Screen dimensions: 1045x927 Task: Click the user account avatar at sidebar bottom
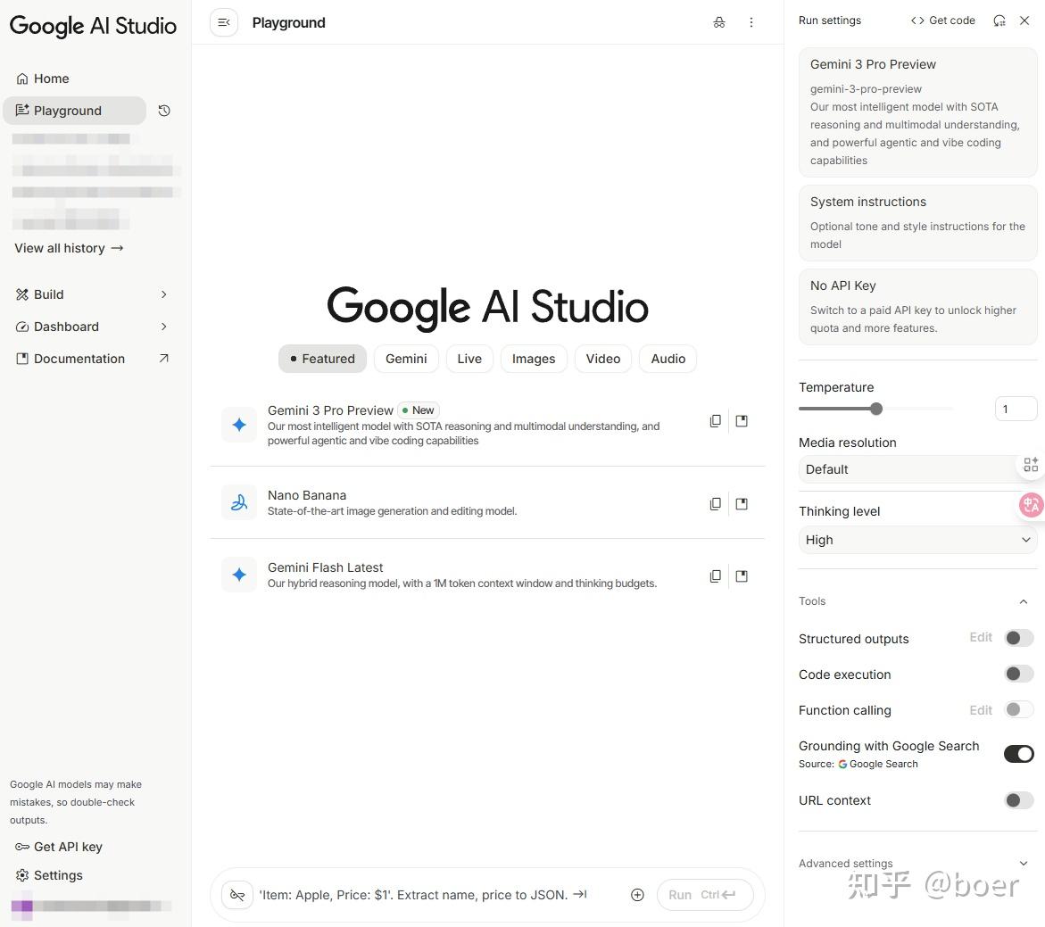[22, 906]
